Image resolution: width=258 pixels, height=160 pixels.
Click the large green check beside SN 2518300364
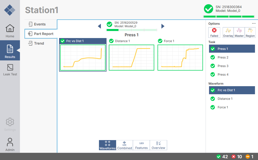tap(209, 9)
